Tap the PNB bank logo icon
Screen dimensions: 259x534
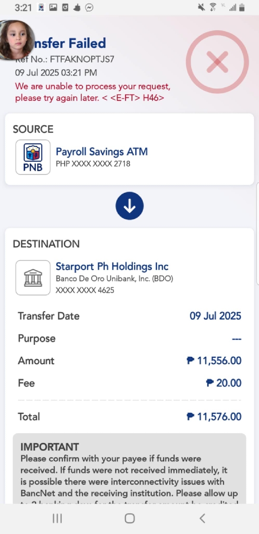tap(33, 157)
